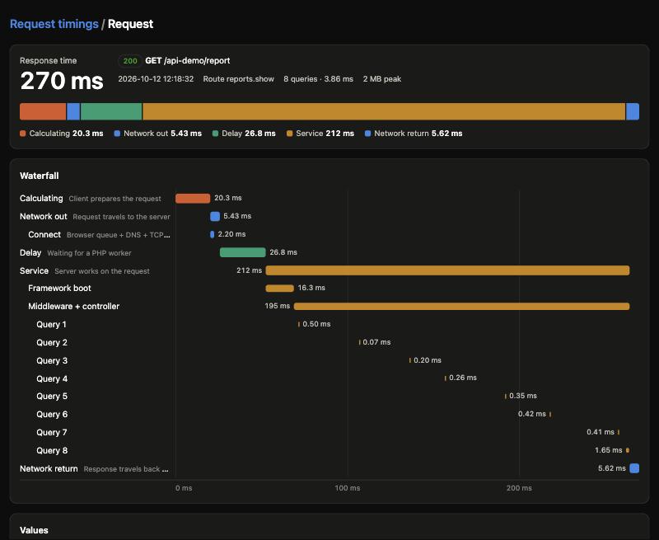This screenshot has width=659, height=540.
Task: Click the 100 ms axis label
Action: coord(347,488)
